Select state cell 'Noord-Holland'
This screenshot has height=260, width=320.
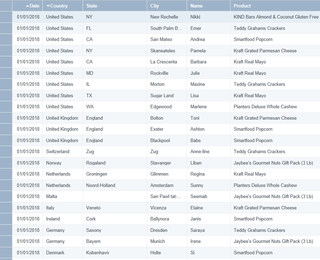point(115,185)
